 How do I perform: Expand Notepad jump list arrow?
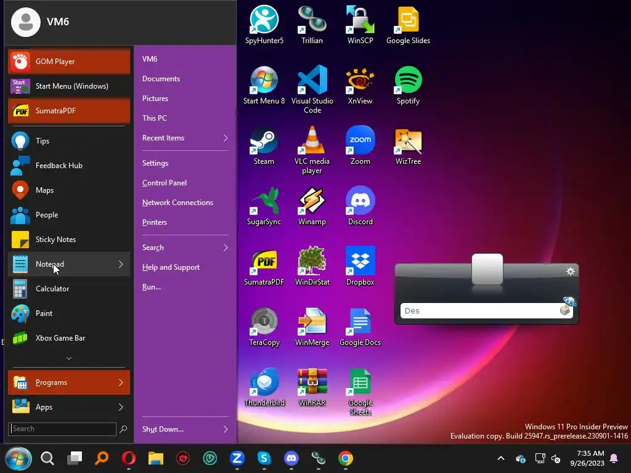tap(121, 264)
